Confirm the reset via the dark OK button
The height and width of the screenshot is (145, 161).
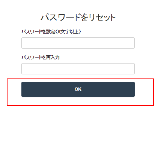[78, 89]
